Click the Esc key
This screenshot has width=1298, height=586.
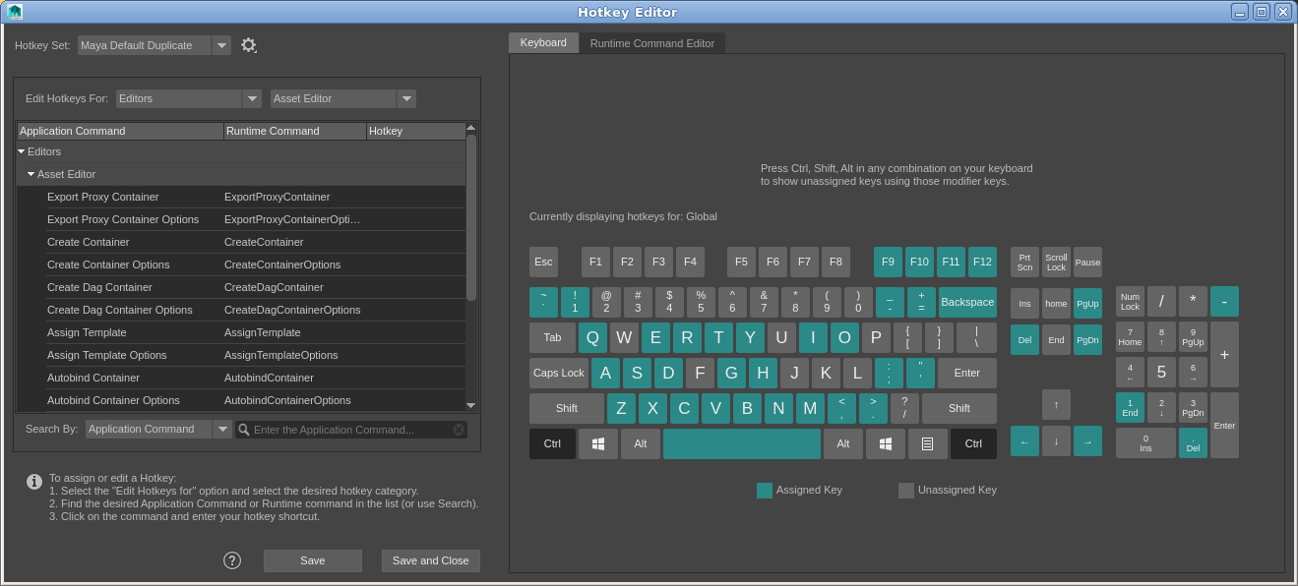point(543,262)
